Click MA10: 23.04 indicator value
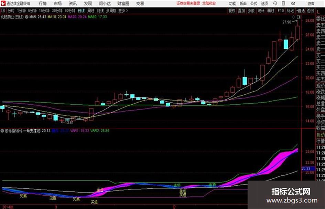 click(x=57, y=17)
